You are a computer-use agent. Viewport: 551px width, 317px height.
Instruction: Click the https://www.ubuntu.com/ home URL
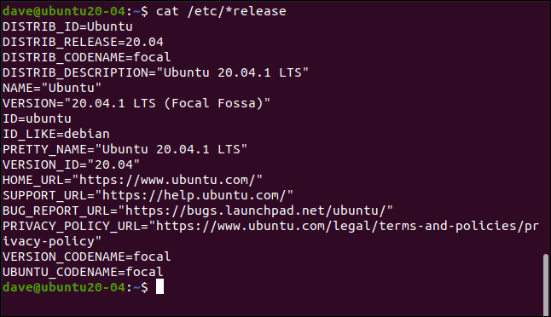click(167, 180)
